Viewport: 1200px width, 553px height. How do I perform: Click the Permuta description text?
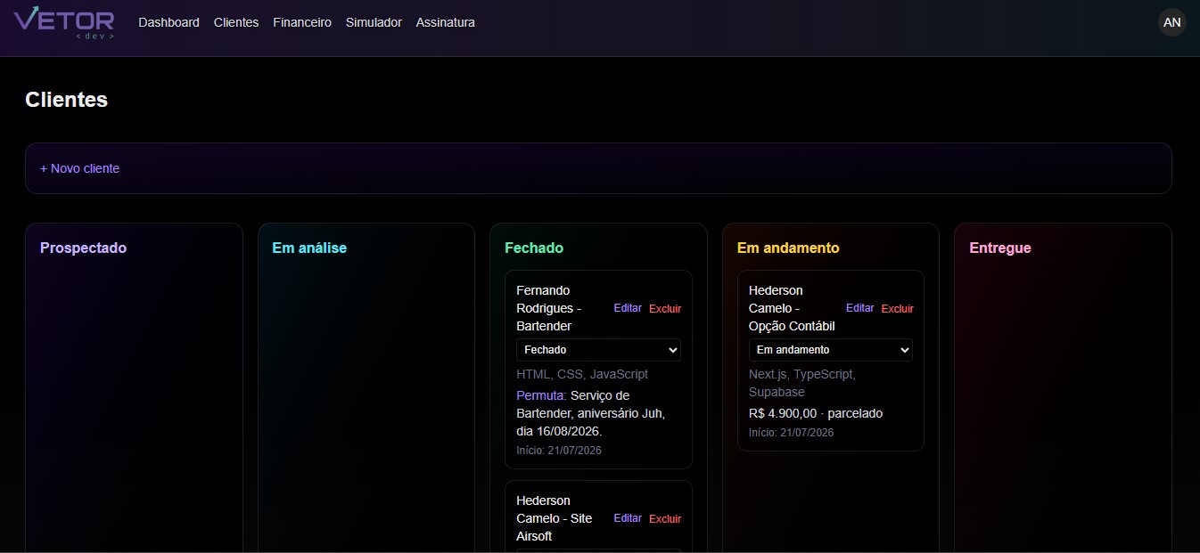(x=591, y=413)
